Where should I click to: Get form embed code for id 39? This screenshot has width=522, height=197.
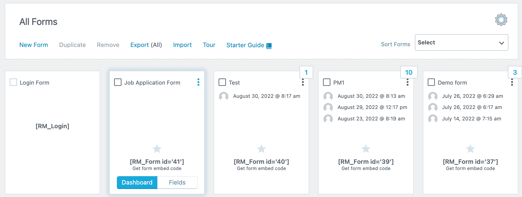[x=366, y=168]
